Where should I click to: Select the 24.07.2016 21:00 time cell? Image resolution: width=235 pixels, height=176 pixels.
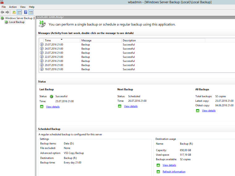tap(54, 49)
